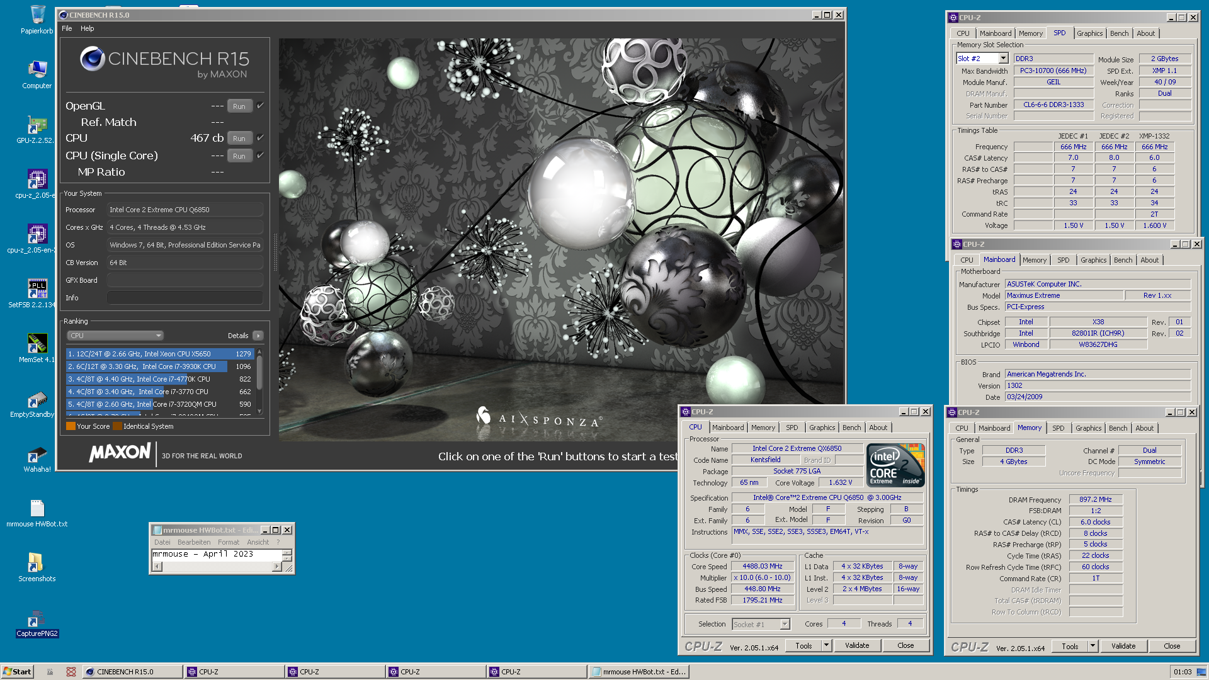
Task: Switch to Graphics tab in CPU-Z SPD window
Action: coord(1089,33)
